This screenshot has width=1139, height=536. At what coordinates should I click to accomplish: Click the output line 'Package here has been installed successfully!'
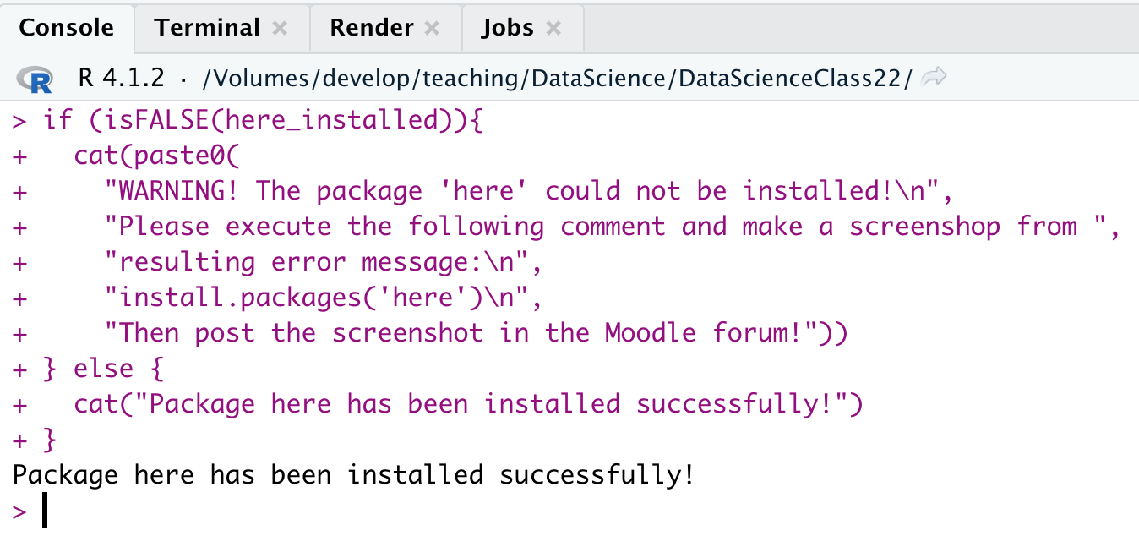click(x=353, y=475)
